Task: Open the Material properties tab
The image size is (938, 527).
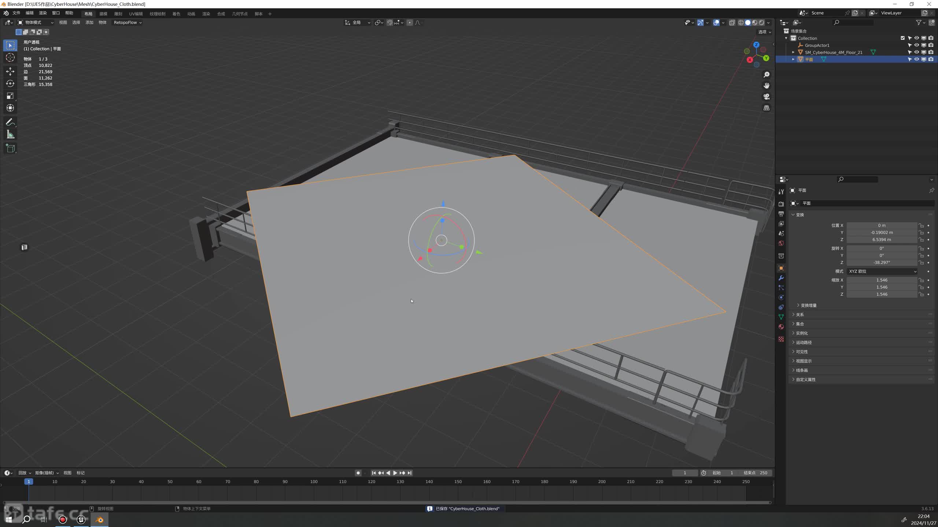Action: click(x=781, y=327)
